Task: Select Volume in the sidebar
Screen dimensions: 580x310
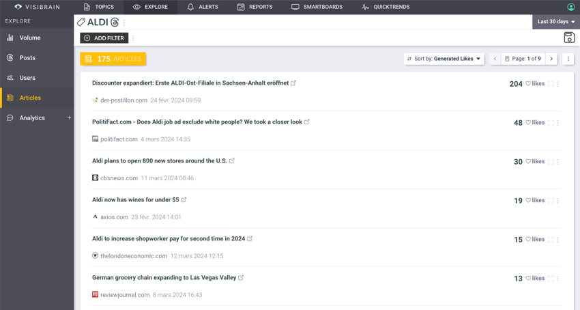Action: tap(37, 38)
